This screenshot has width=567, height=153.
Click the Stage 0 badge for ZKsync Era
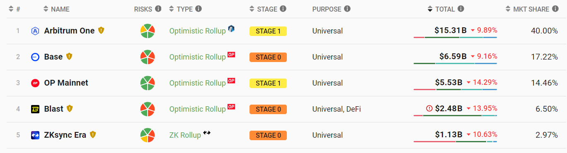(268, 135)
